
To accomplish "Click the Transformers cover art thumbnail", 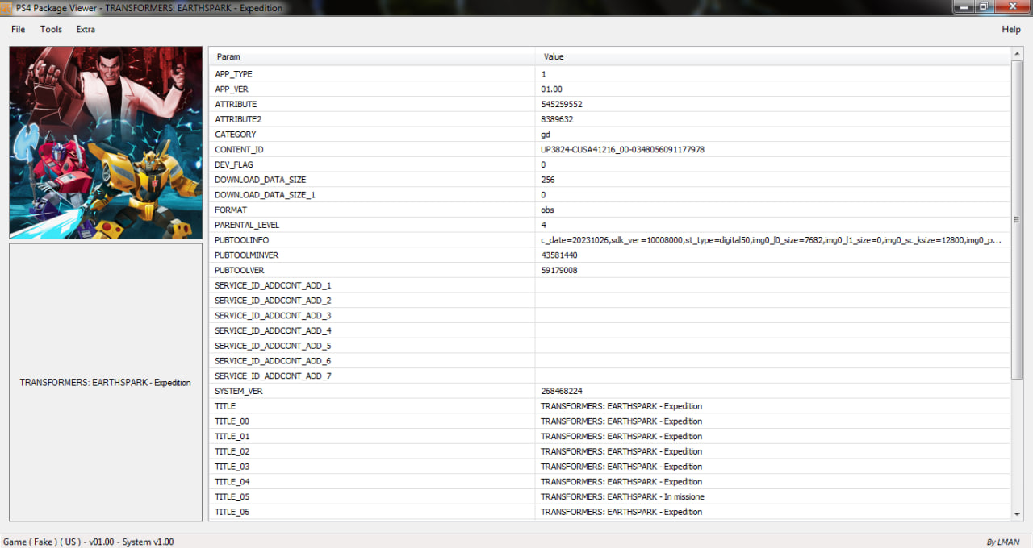I will (x=106, y=143).
